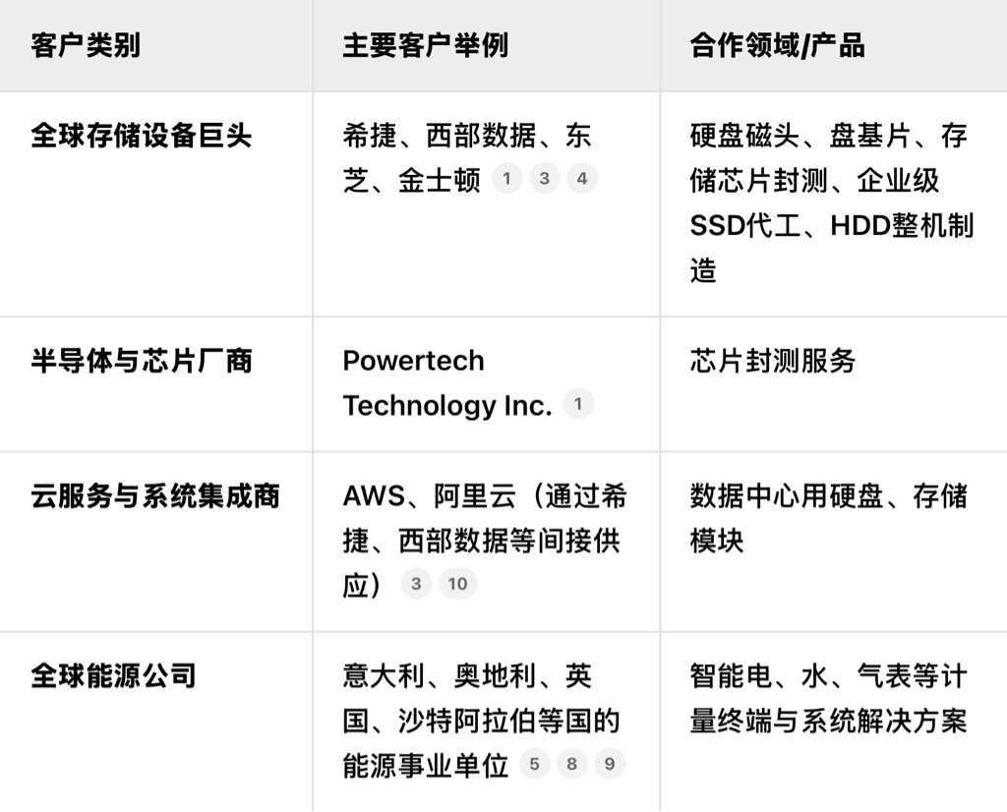Click citation 3 in the AWS、阿里云 row

click(416, 584)
